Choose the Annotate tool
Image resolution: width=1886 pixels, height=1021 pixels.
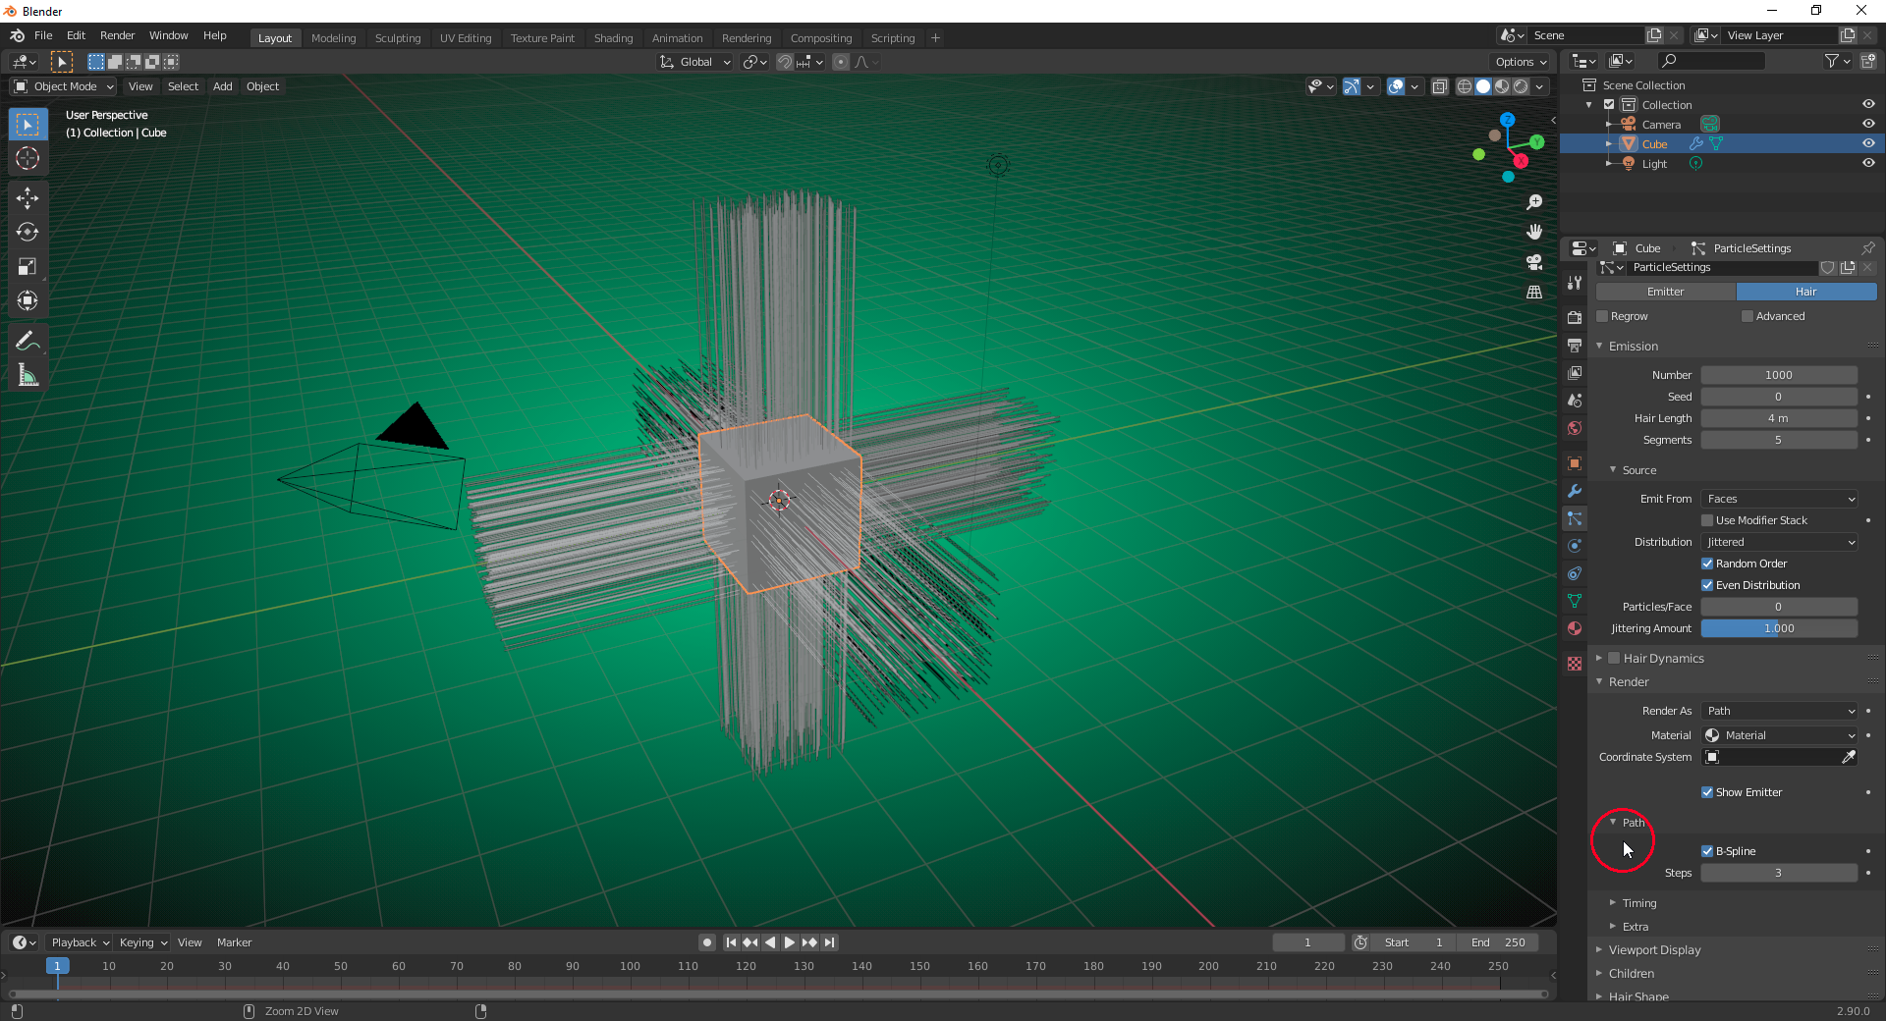click(28, 341)
